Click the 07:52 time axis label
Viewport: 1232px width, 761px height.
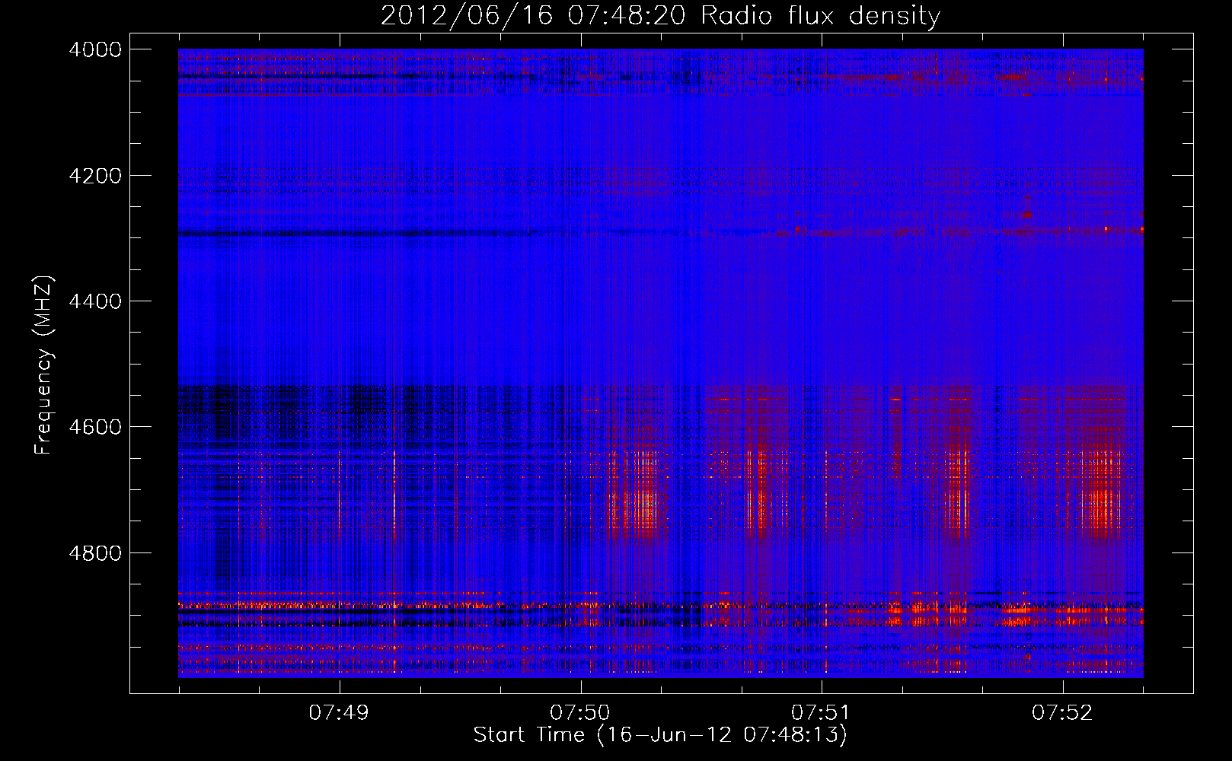pos(1062,713)
